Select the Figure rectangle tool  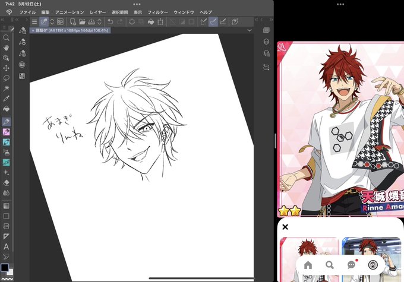click(6, 216)
